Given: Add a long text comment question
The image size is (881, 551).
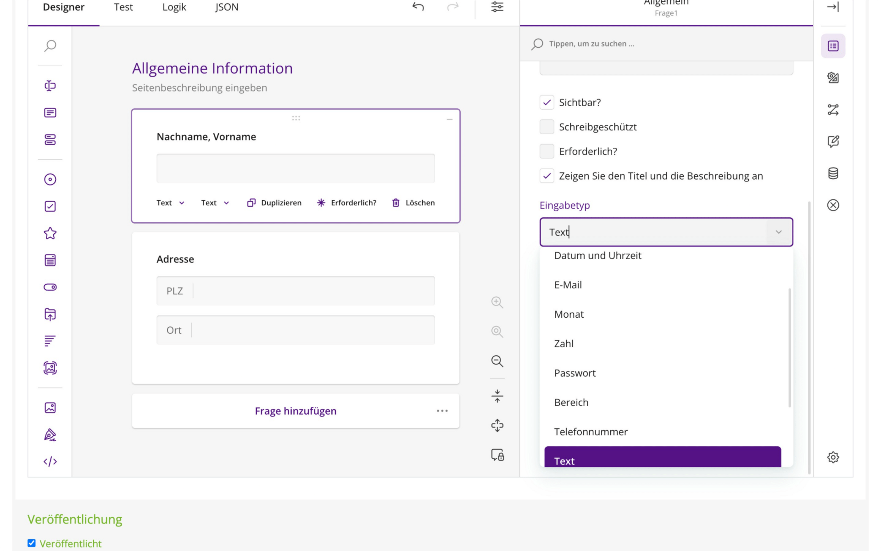Looking at the screenshot, I should [50, 113].
